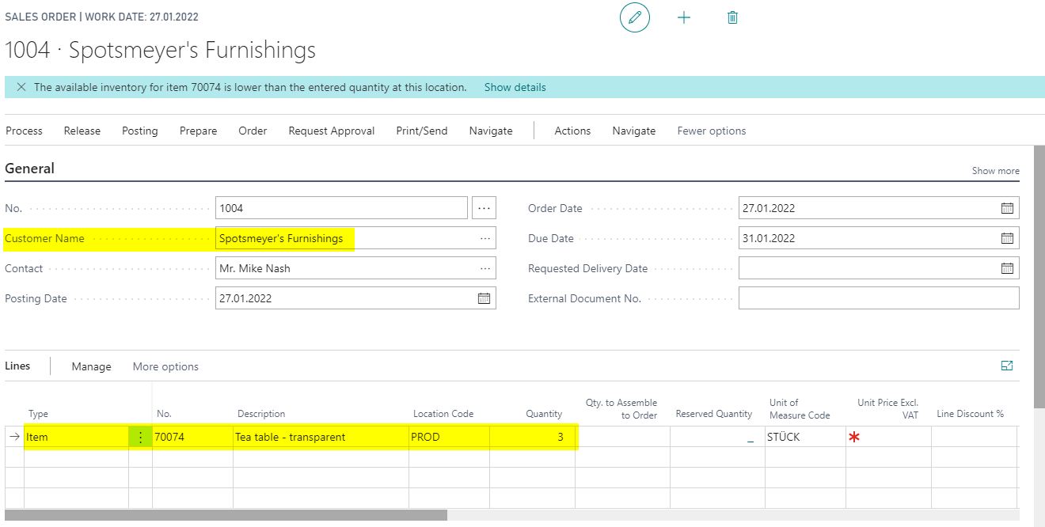Click the ellipsis button next to No. field
The image size is (1045, 527).
click(484, 208)
